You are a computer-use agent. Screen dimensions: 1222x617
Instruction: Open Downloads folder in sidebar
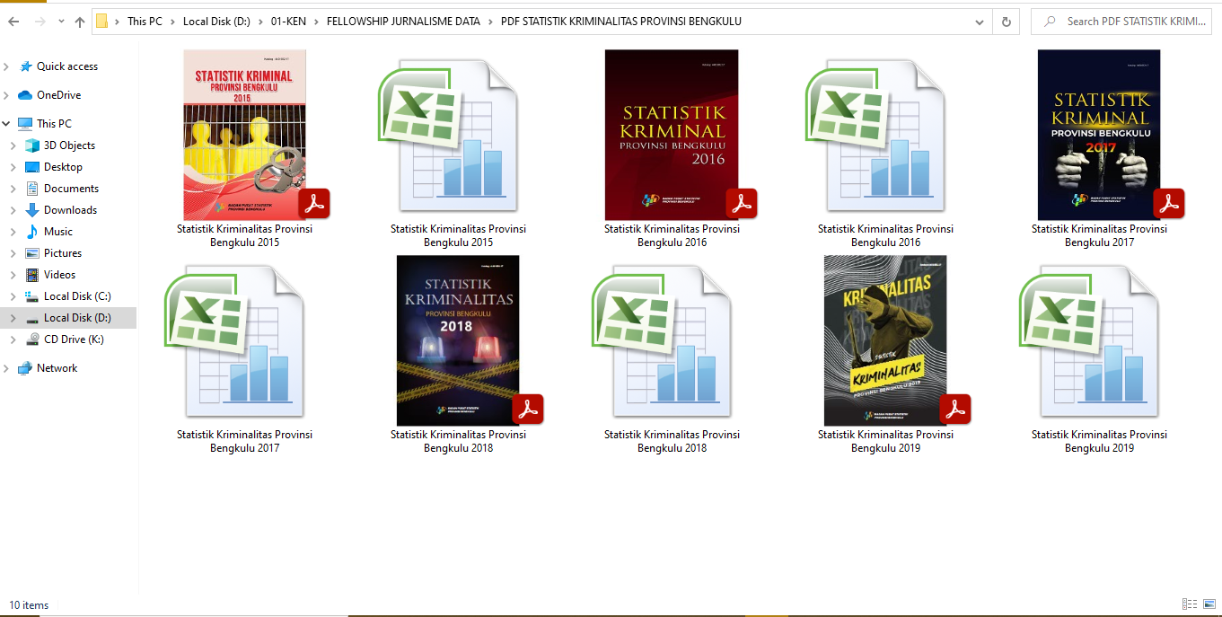[x=70, y=210]
